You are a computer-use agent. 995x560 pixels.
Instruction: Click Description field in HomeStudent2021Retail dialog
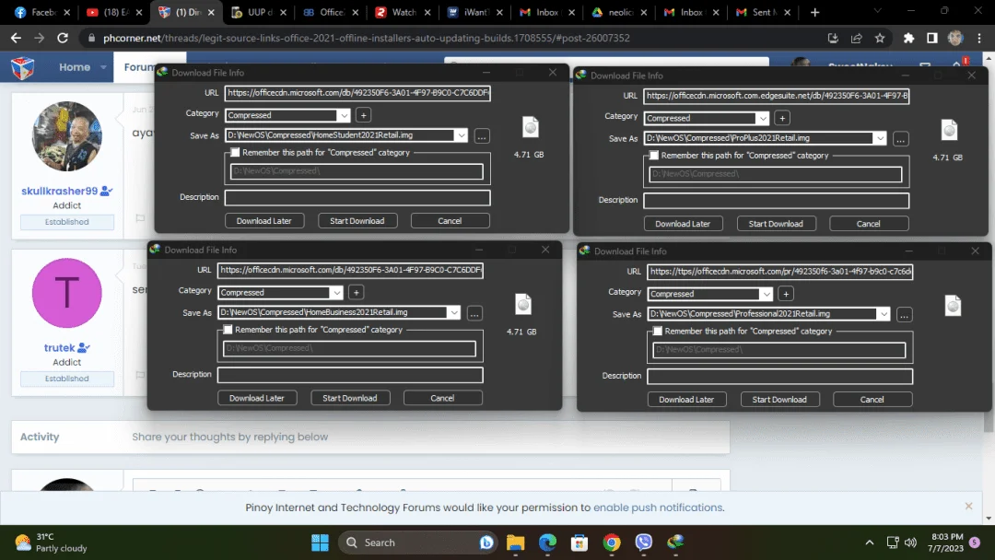357,198
